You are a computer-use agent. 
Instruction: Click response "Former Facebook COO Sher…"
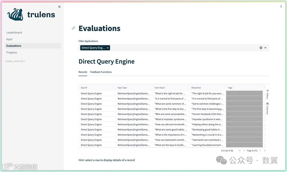click(208, 114)
